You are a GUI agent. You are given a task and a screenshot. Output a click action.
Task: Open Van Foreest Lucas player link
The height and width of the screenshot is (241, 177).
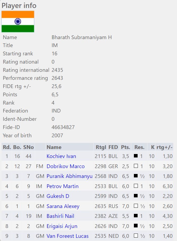67,236
